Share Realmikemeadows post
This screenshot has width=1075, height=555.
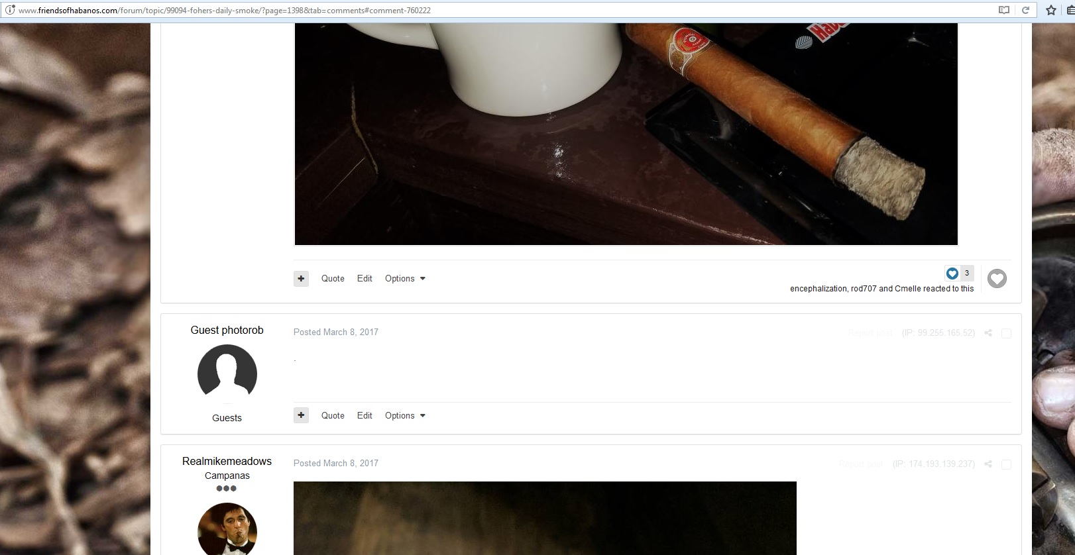click(x=988, y=464)
